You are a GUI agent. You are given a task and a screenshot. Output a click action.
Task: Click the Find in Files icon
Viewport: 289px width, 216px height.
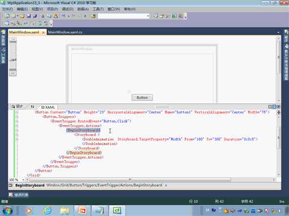[x=93, y=16]
